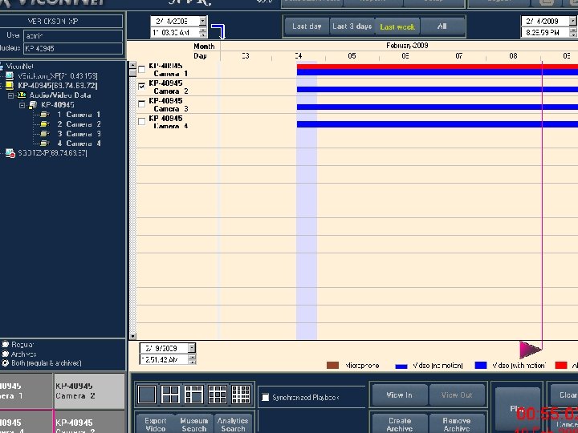
Task: Open the start date dropdown calendar
Action: pos(203,21)
